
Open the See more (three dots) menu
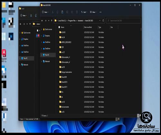(x=100, y=12)
